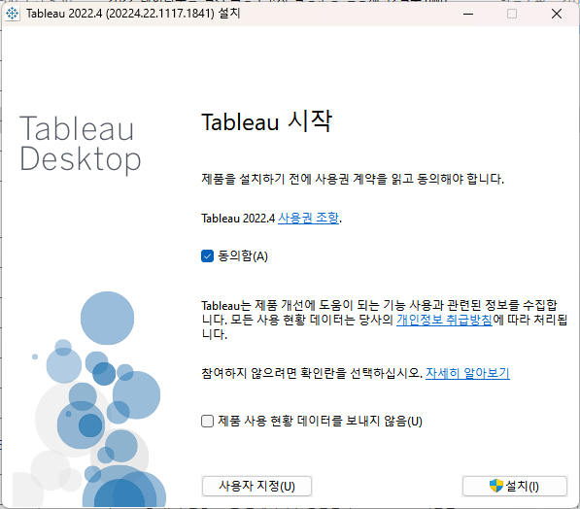Image resolution: width=580 pixels, height=509 pixels.
Task: Open the 사용권 조항 license terms link
Action: pyautogui.click(x=308, y=218)
